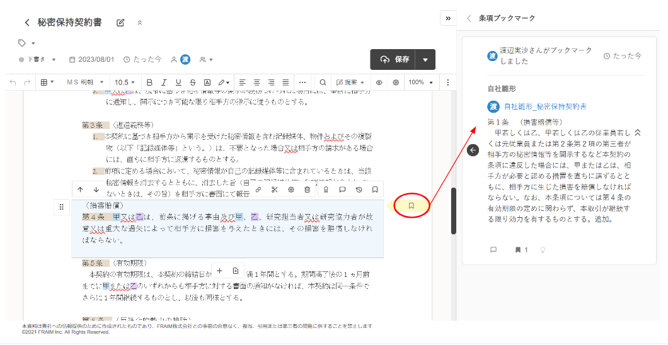Open the 100% zoom dropdown
This screenshot has width=668, height=345.
[419, 82]
